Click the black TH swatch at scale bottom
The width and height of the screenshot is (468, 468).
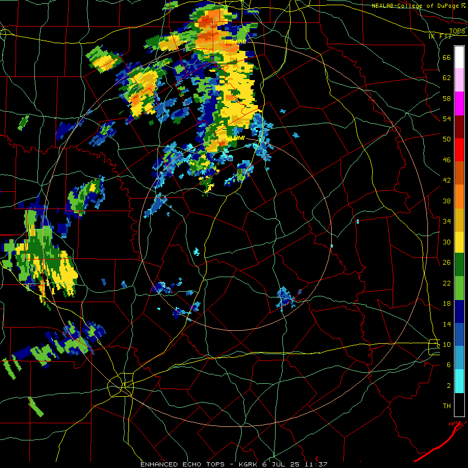pyautogui.click(x=459, y=405)
